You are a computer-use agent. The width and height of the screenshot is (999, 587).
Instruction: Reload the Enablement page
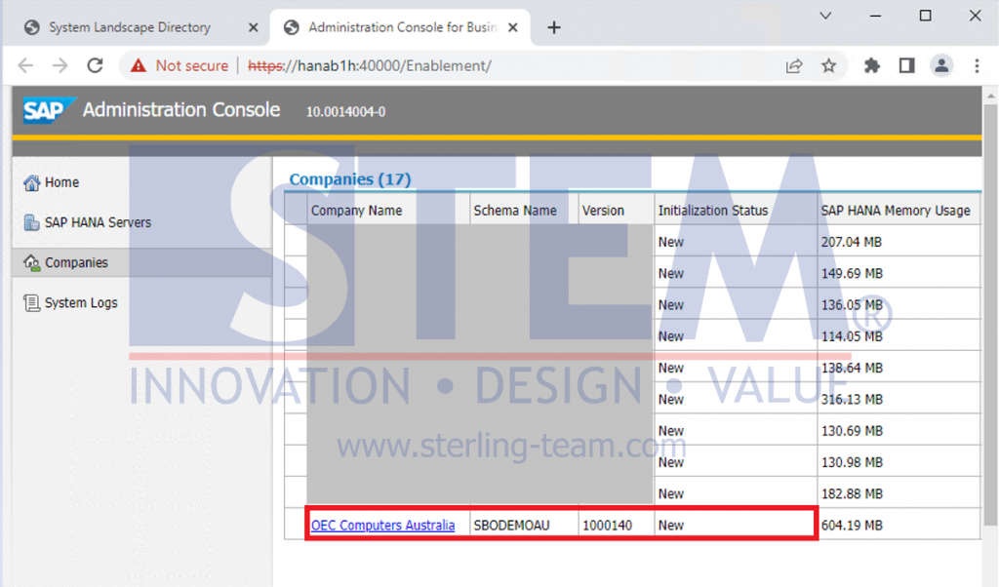coord(94,65)
